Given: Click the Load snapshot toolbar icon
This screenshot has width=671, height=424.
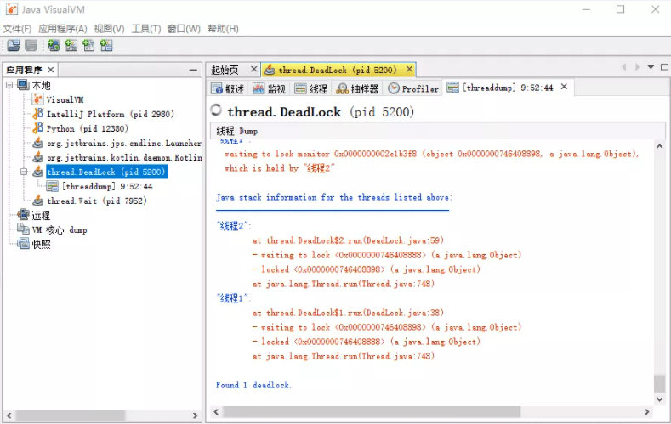Looking at the screenshot, I should [x=14, y=45].
